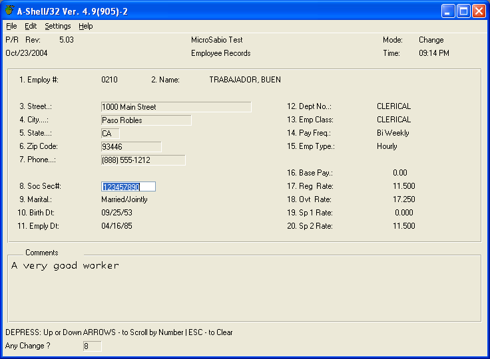490x359 pixels.
Task: Open the Help menu
Action: pyautogui.click(x=86, y=26)
